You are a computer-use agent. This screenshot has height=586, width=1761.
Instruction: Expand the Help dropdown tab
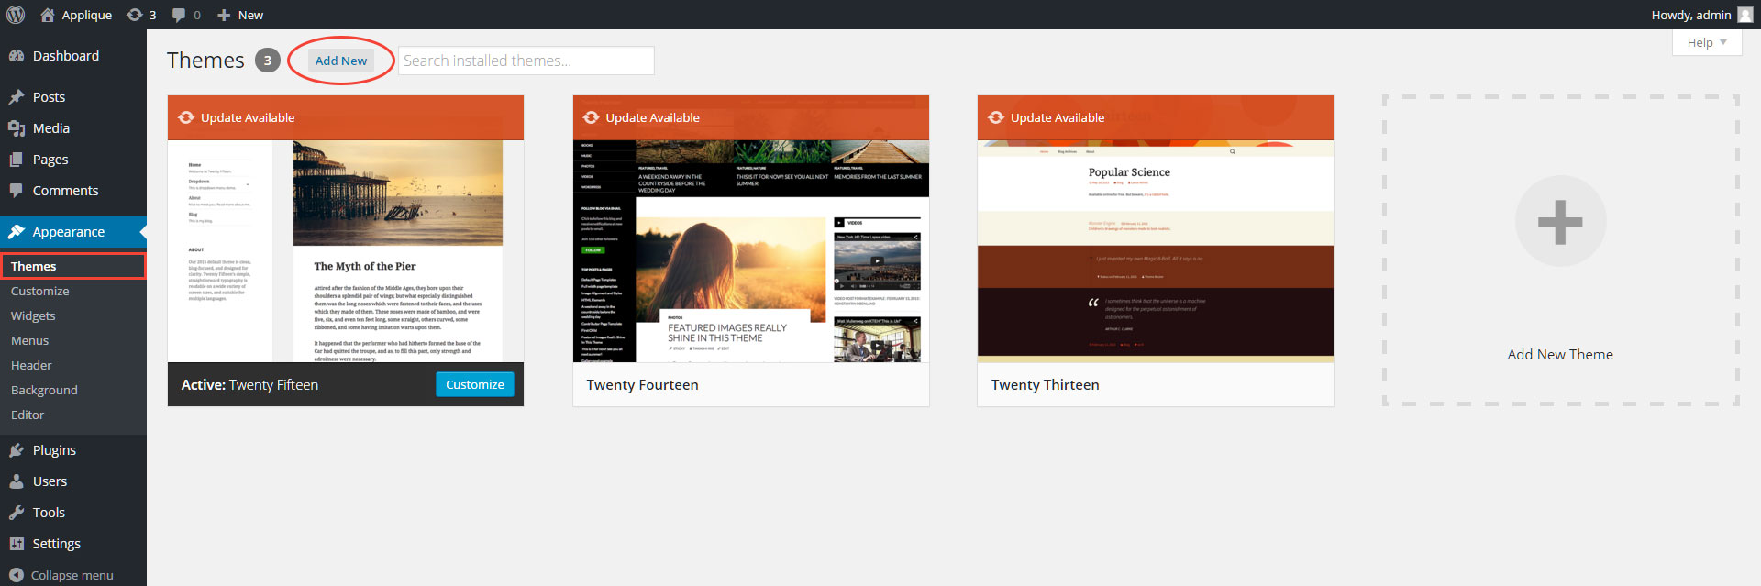1706,42
